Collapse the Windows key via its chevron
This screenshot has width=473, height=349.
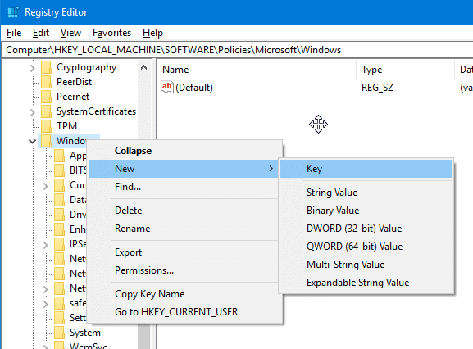(x=32, y=141)
